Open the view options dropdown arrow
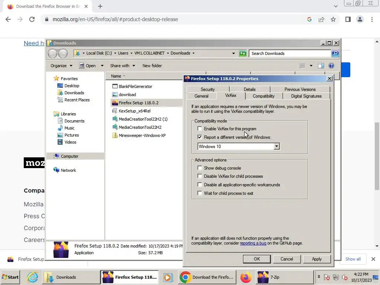Image resolution: width=380 pixels, height=285 pixels. point(311,66)
